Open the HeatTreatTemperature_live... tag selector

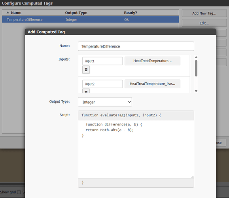(153, 84)
